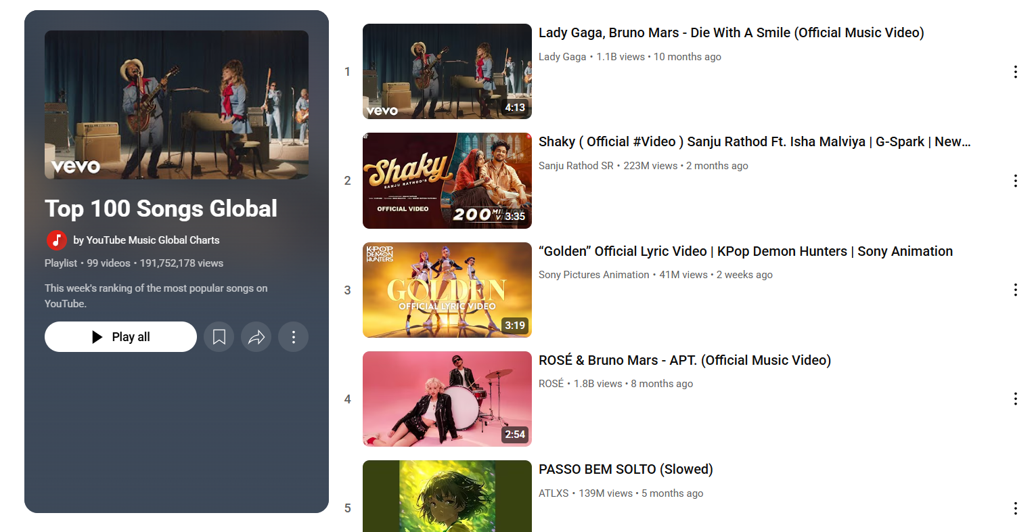Select the ROSÉ & Bruno Mars APT. thumbnail

pos(447,399)
